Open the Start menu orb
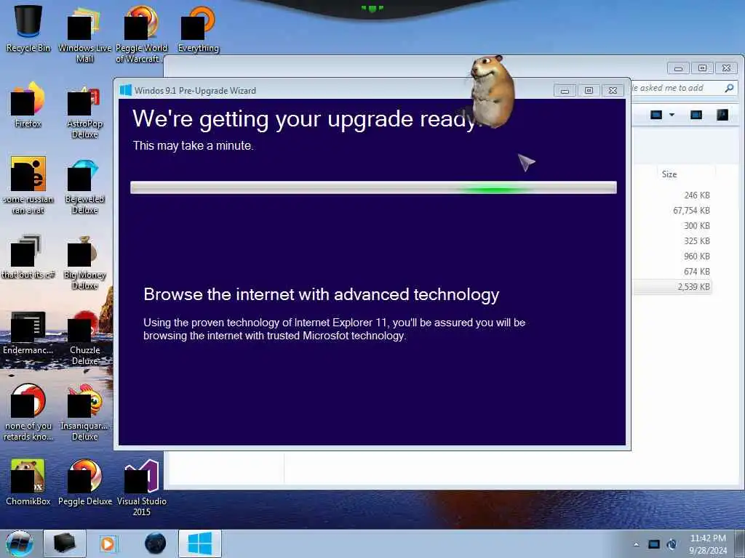The image size is (745, 558). pyautogui.click(x=19, y=543)
